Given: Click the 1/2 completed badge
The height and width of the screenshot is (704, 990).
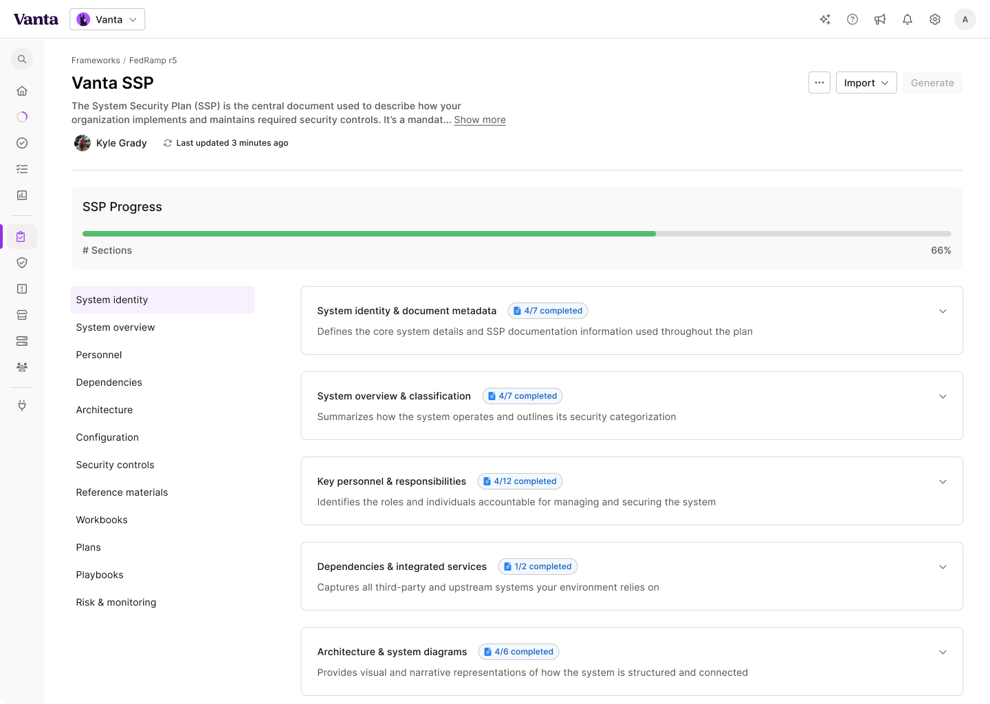Looking at the screenshot, I should tap(538, 566).
